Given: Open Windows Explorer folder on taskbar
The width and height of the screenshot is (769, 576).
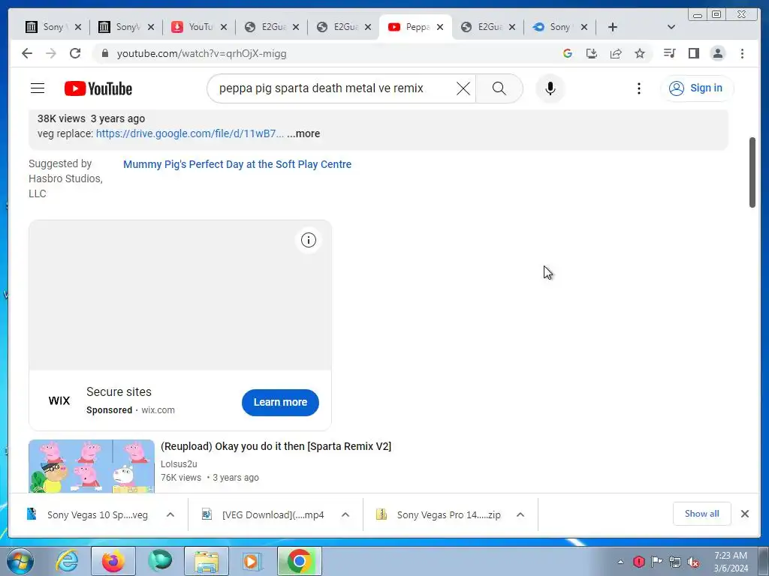Looking at the screenshot, I should coord(207,561).
